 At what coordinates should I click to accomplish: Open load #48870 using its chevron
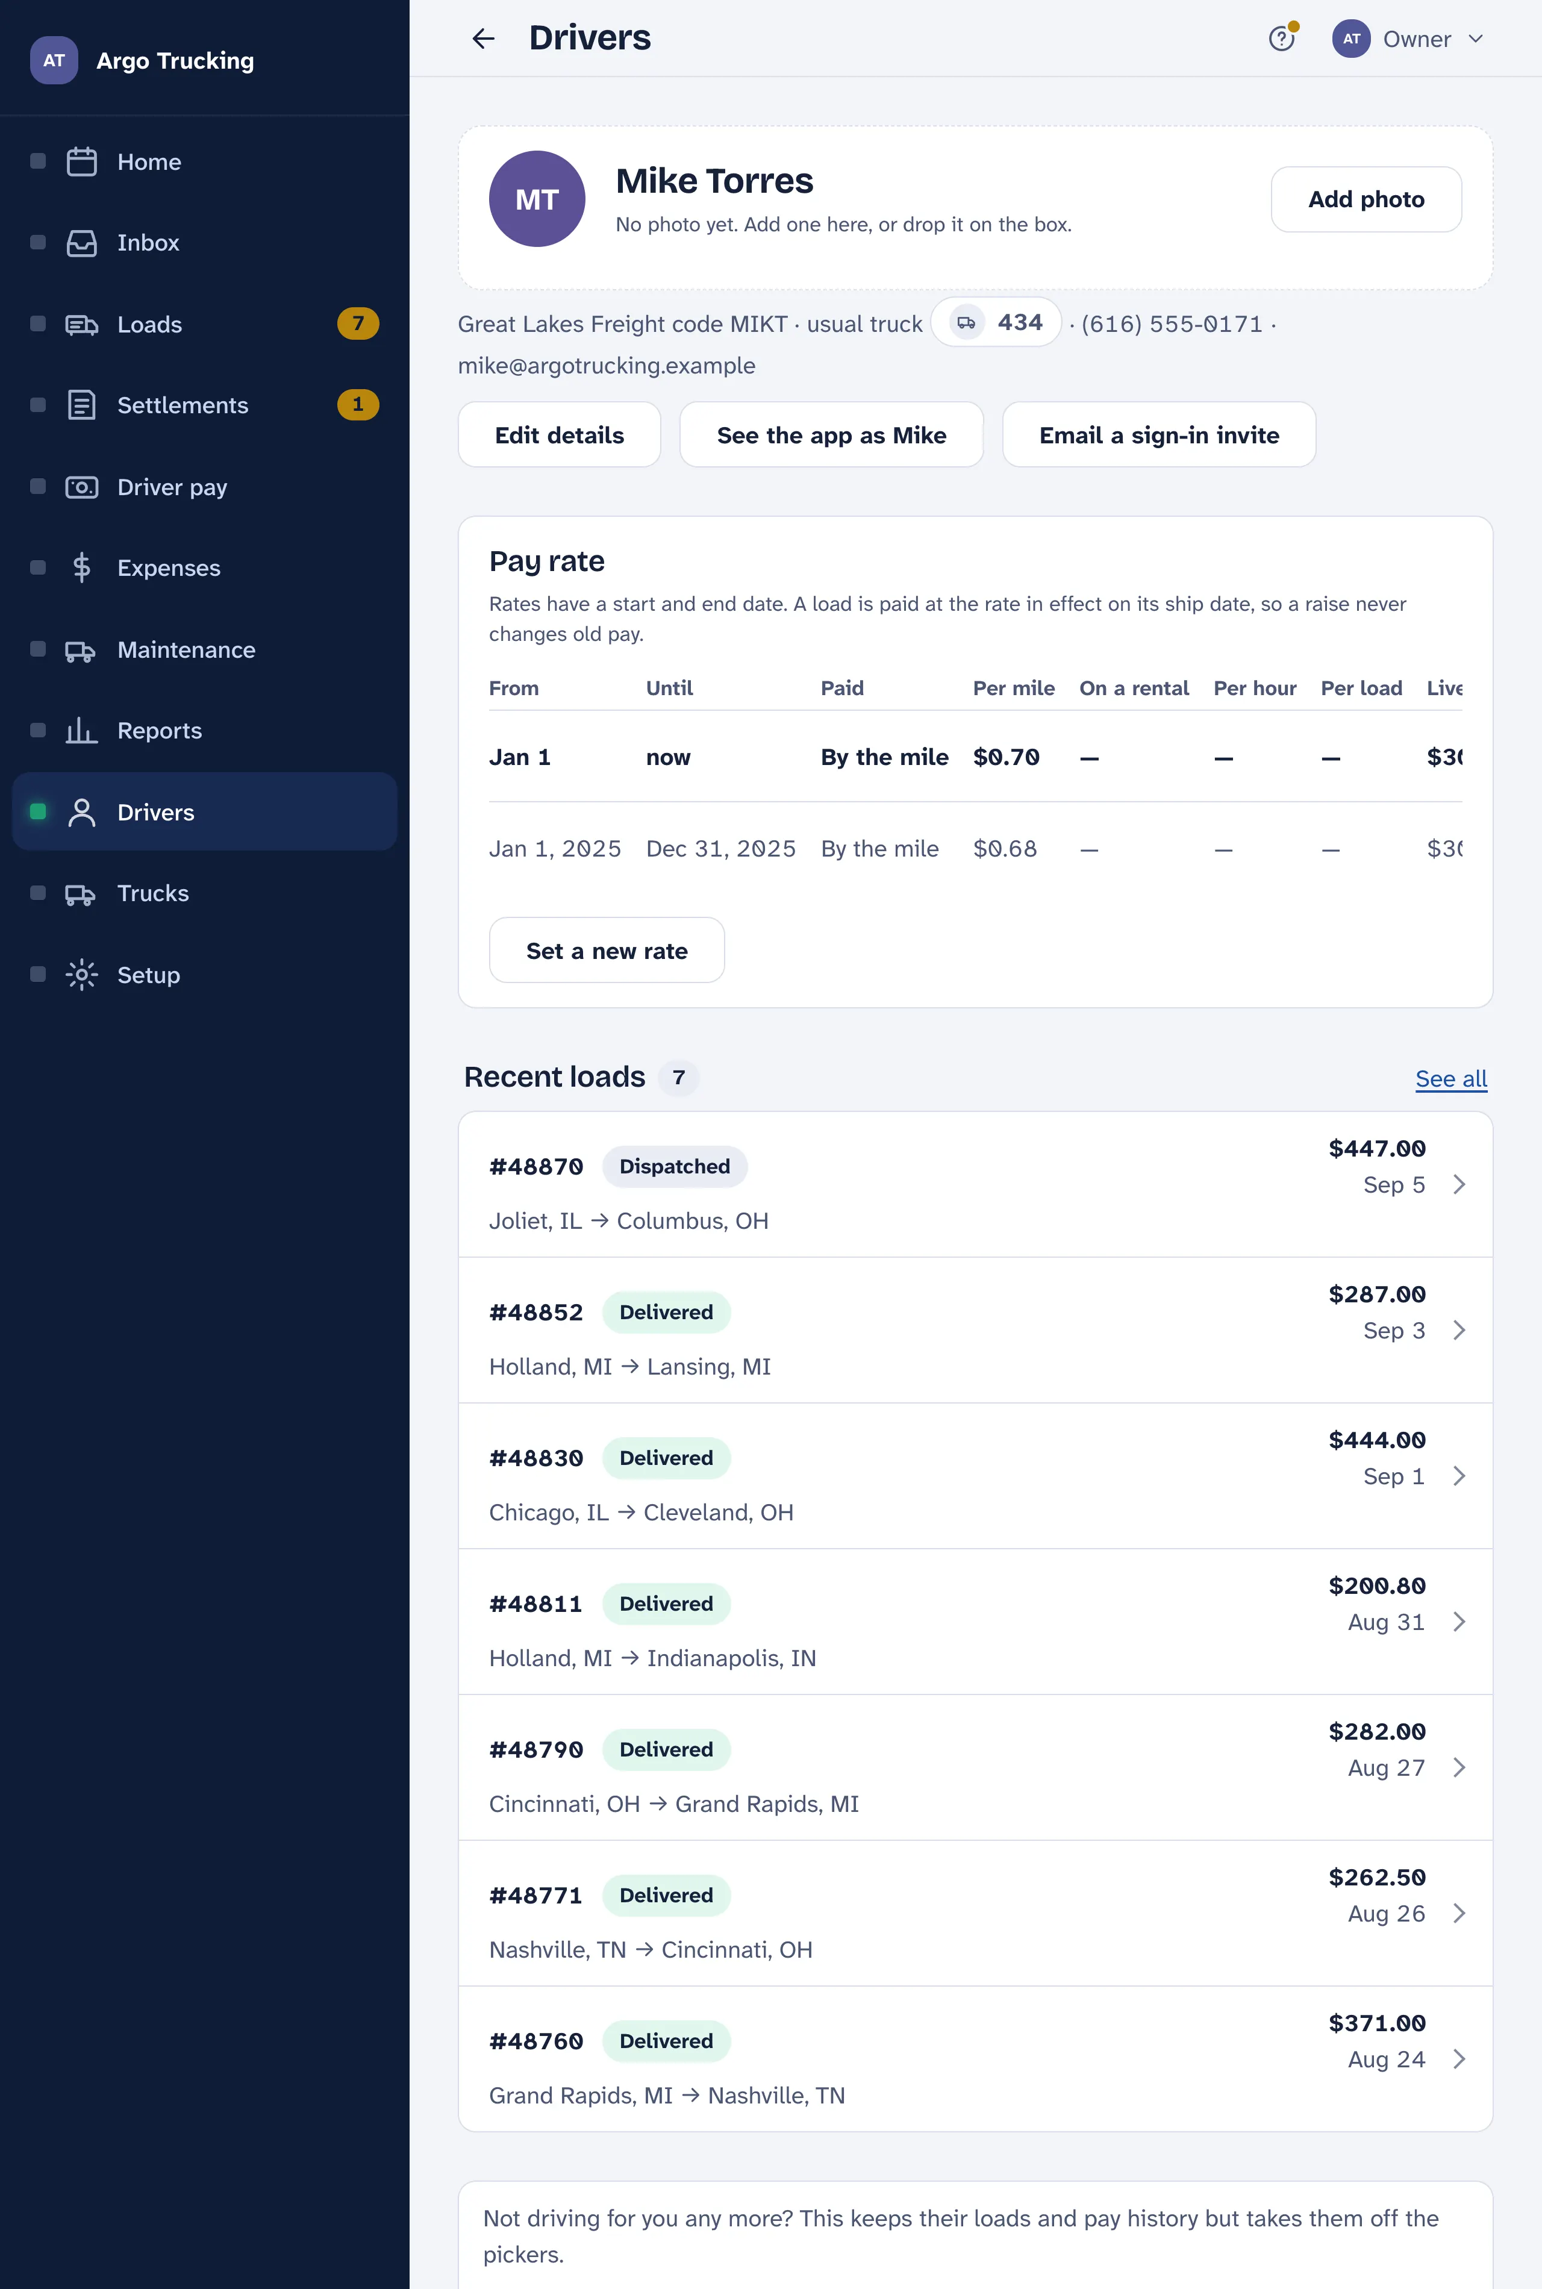coord(1459,1184)
